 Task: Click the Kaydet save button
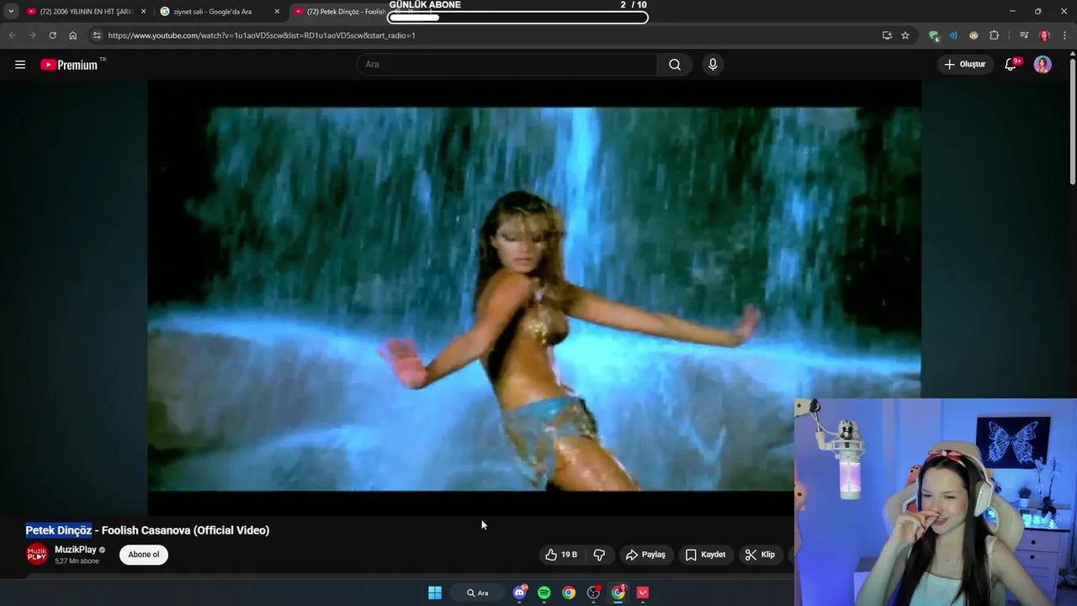pos(705,555)
